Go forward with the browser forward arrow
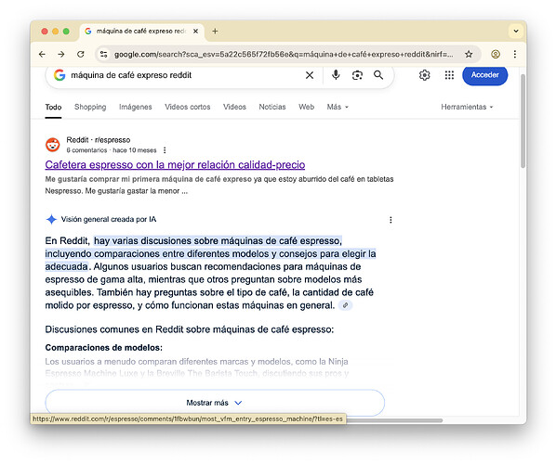Image resolution: width=556 pixels, height=464 pixels. pos(61,54)
